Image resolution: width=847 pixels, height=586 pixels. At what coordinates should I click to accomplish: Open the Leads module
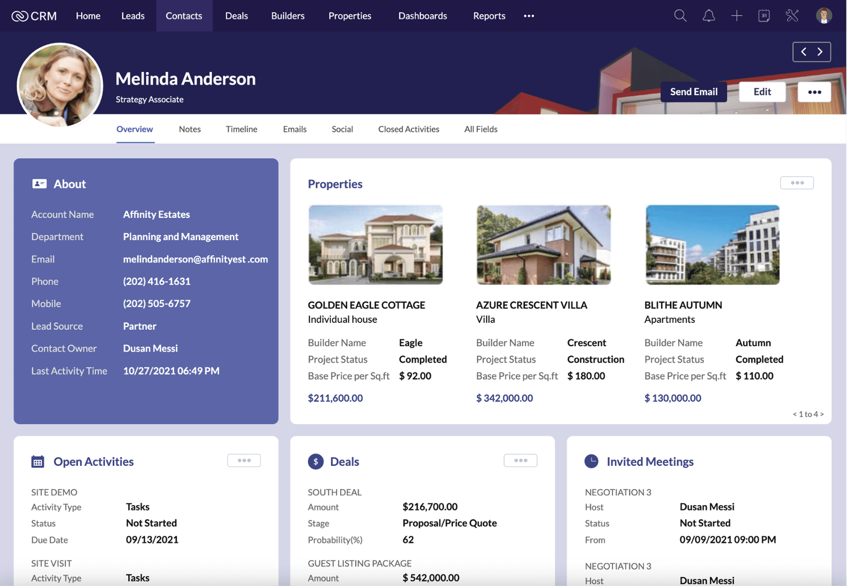(x=133, y=16)
